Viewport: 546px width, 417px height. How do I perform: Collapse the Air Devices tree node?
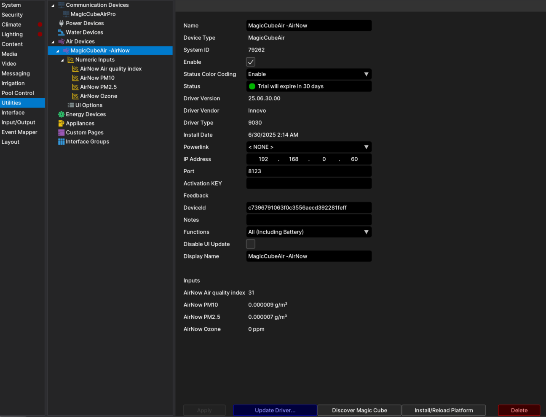pyautogui.click(x=53, y=42)
